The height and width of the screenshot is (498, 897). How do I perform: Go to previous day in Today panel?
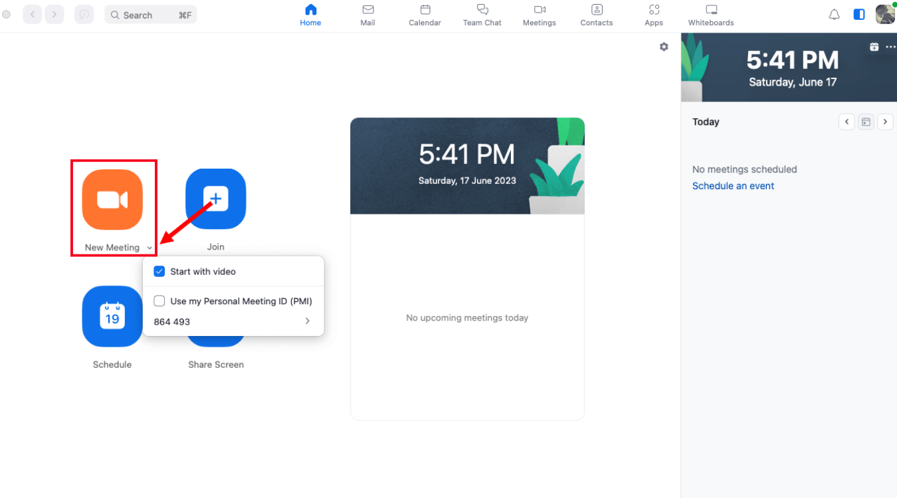[x=847, y=122]
